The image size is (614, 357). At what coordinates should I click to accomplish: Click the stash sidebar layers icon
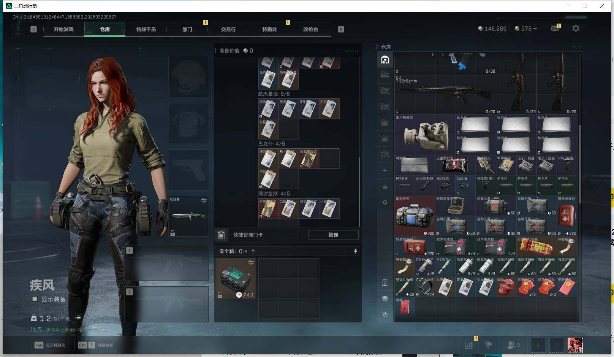point(385,298)
